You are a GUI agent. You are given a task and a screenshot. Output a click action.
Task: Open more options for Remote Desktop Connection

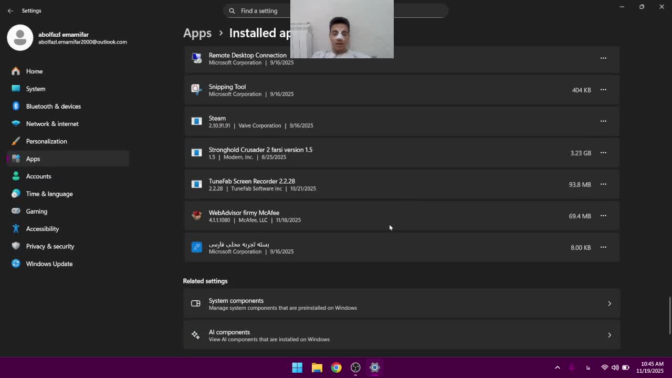603,58
